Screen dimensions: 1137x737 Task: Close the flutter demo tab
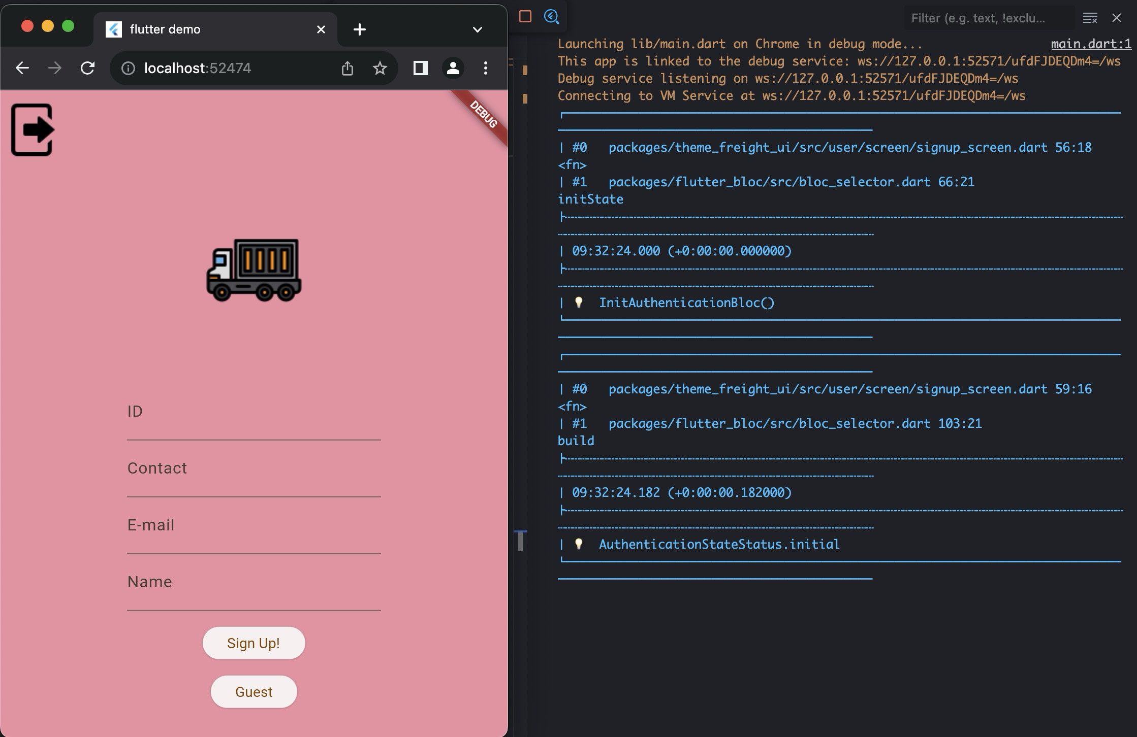321,29
